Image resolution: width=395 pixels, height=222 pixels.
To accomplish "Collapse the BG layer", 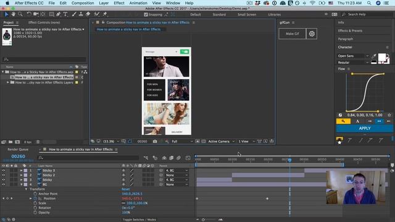I will click(22, 184).
